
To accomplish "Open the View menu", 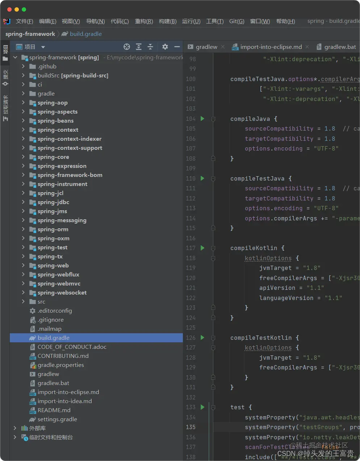I will pyautogui.click(x=71, y=21).
